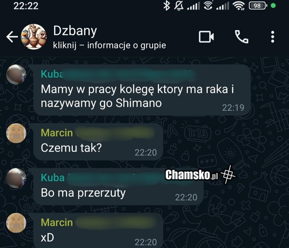Tap Marcin's avatar next to 'xD' message
Image resolution: width=289 pixels, height=248 pixels.
[x=16, y=223]
